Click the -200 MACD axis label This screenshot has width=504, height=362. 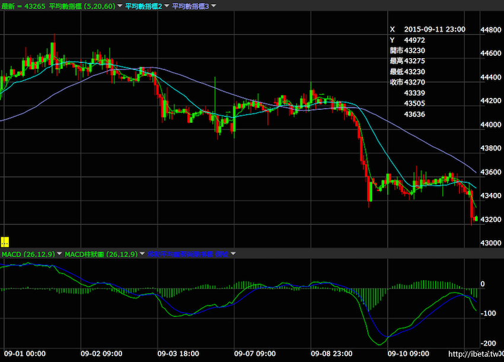488,343
